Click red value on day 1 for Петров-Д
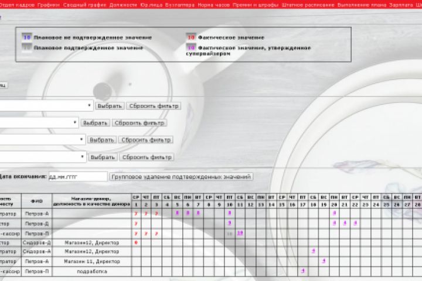The image size is (422, 281). pos(136,224)
